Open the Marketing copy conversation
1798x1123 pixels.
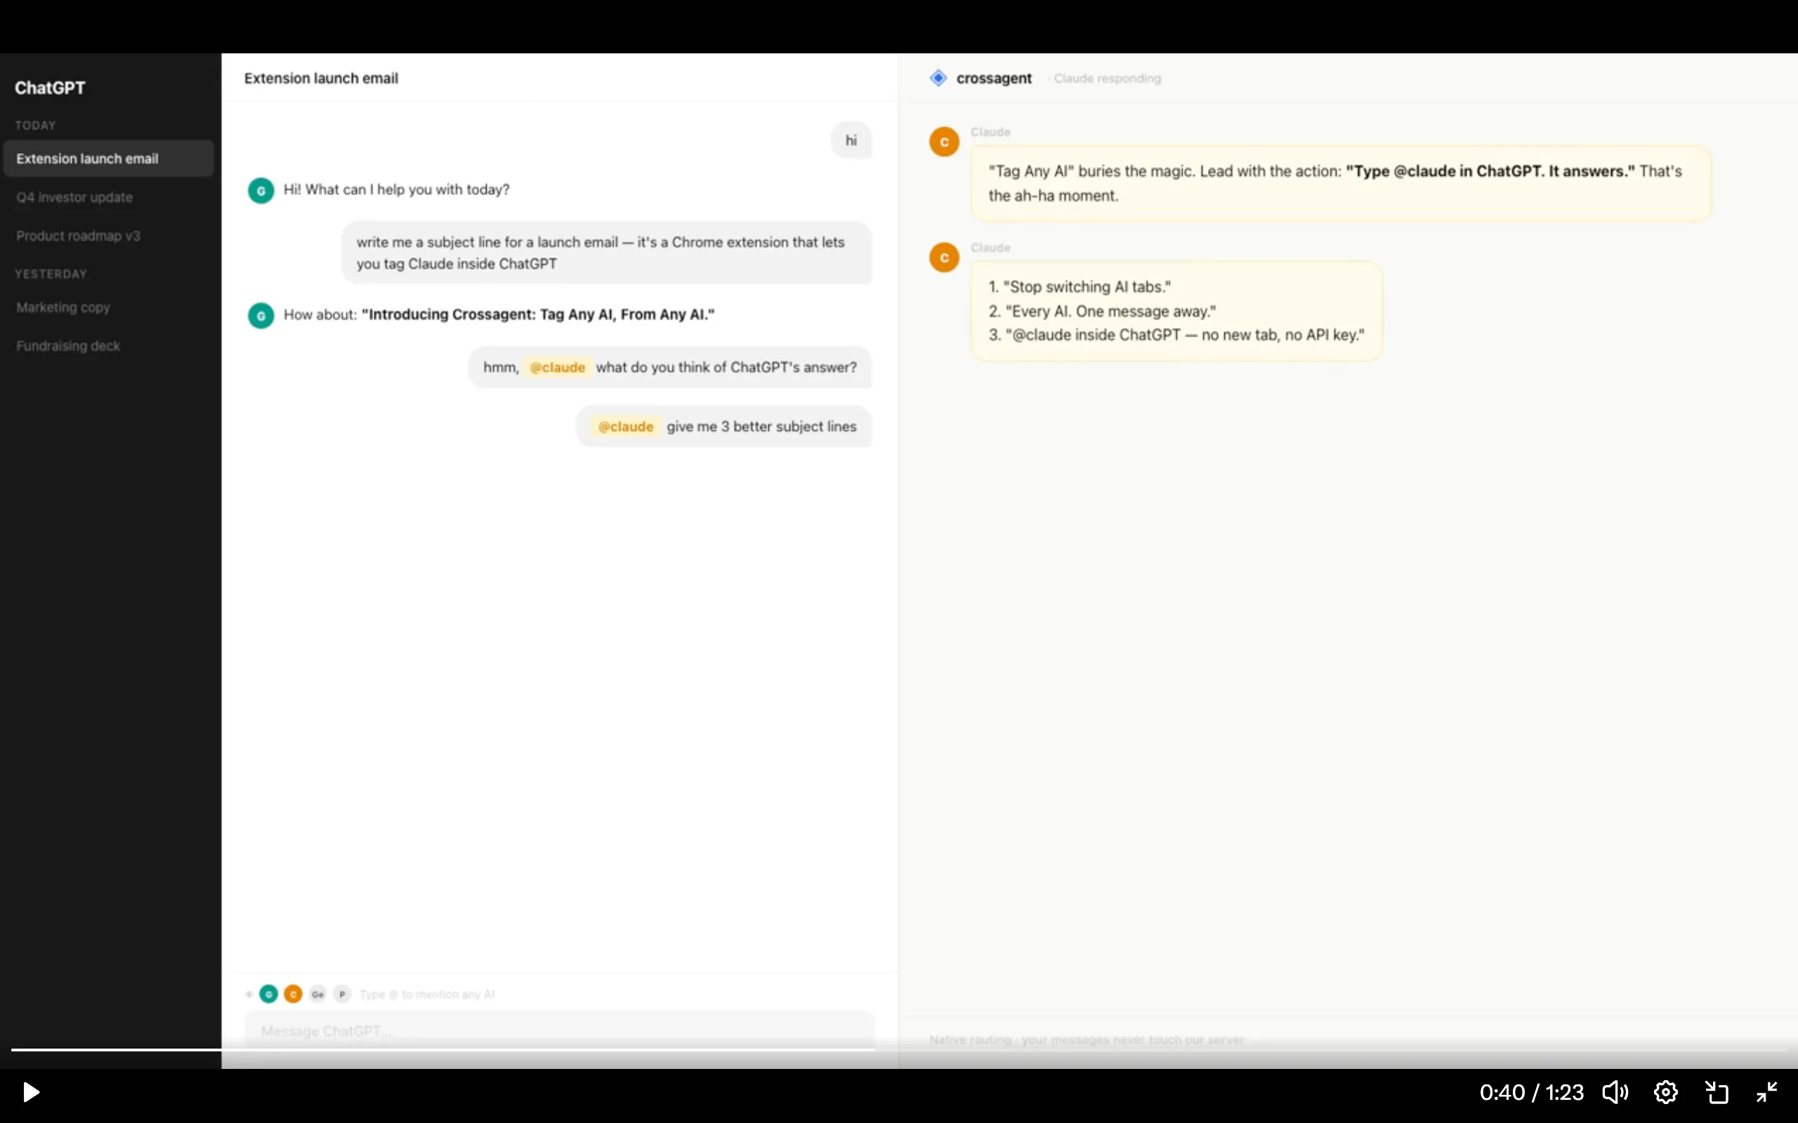coord(63,307)
